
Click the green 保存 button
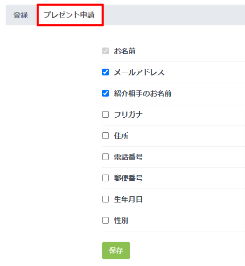[116, 251]
